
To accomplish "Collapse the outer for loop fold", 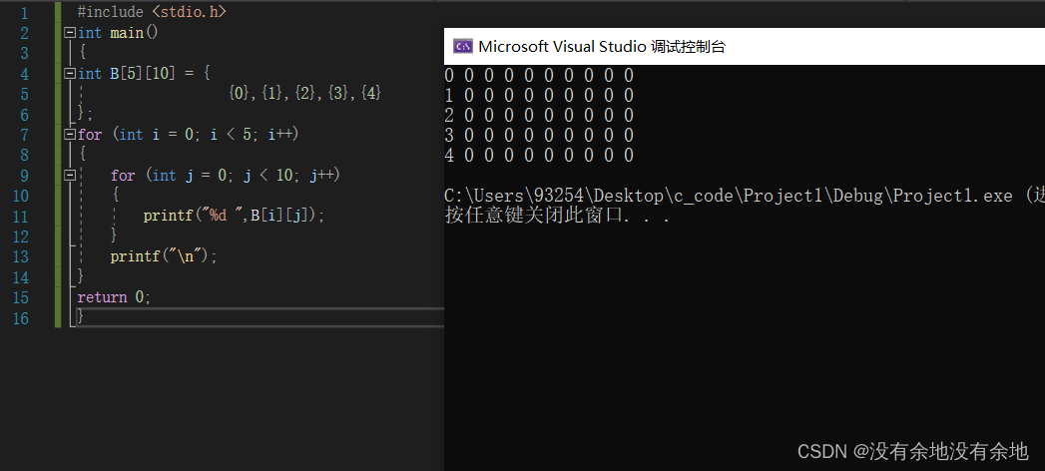I will [x=69, y=135].
